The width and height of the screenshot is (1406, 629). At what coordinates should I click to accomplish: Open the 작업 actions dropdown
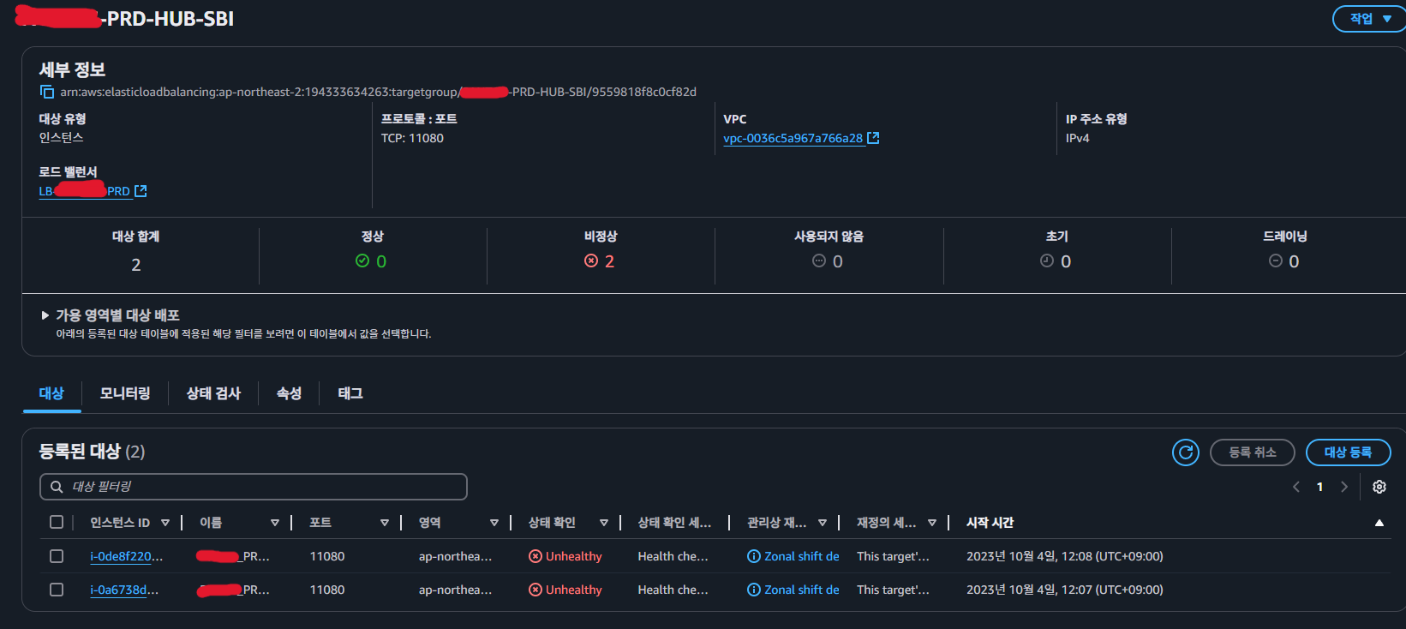tap(1369, 19)
